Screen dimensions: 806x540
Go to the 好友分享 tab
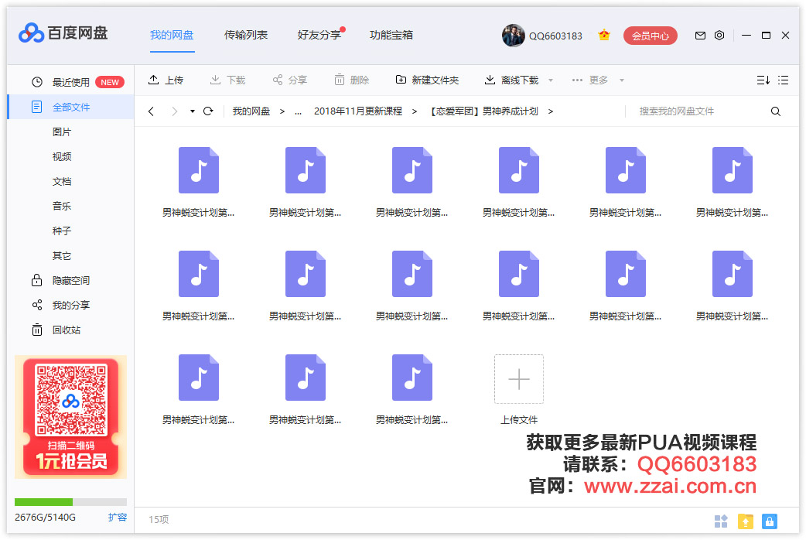pyautogui.click(x=319, y=35)
